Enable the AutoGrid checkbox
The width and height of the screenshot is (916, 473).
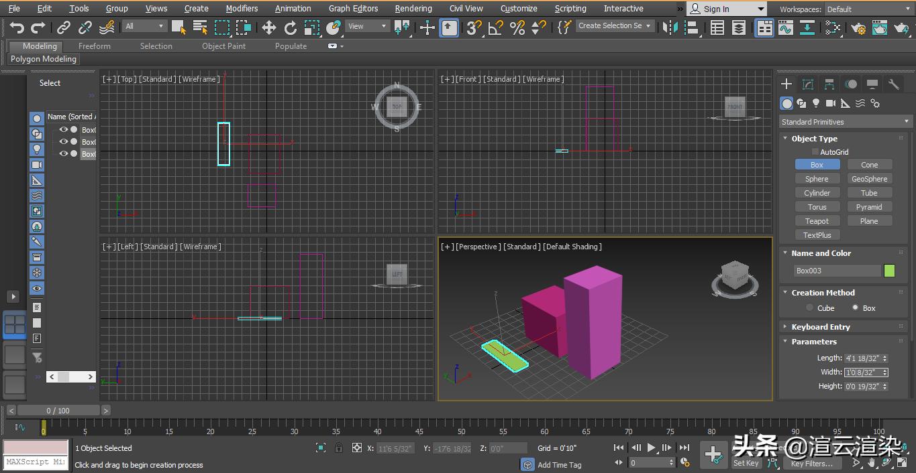click(815, 151)
